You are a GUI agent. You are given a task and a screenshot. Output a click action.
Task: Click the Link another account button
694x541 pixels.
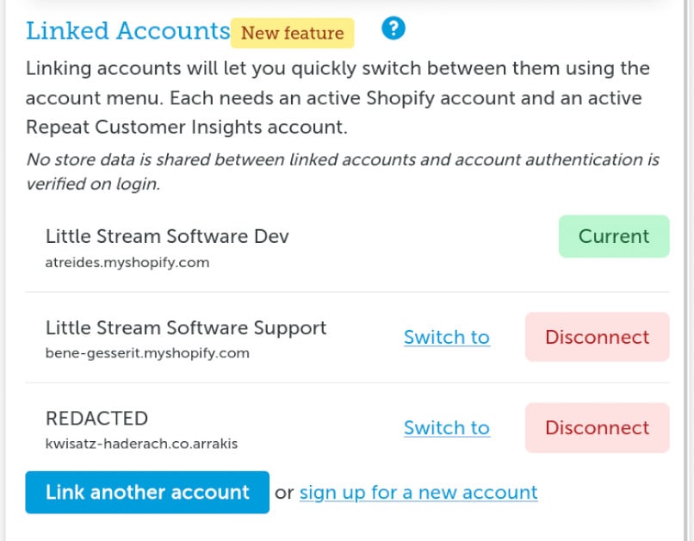point(146,492)
